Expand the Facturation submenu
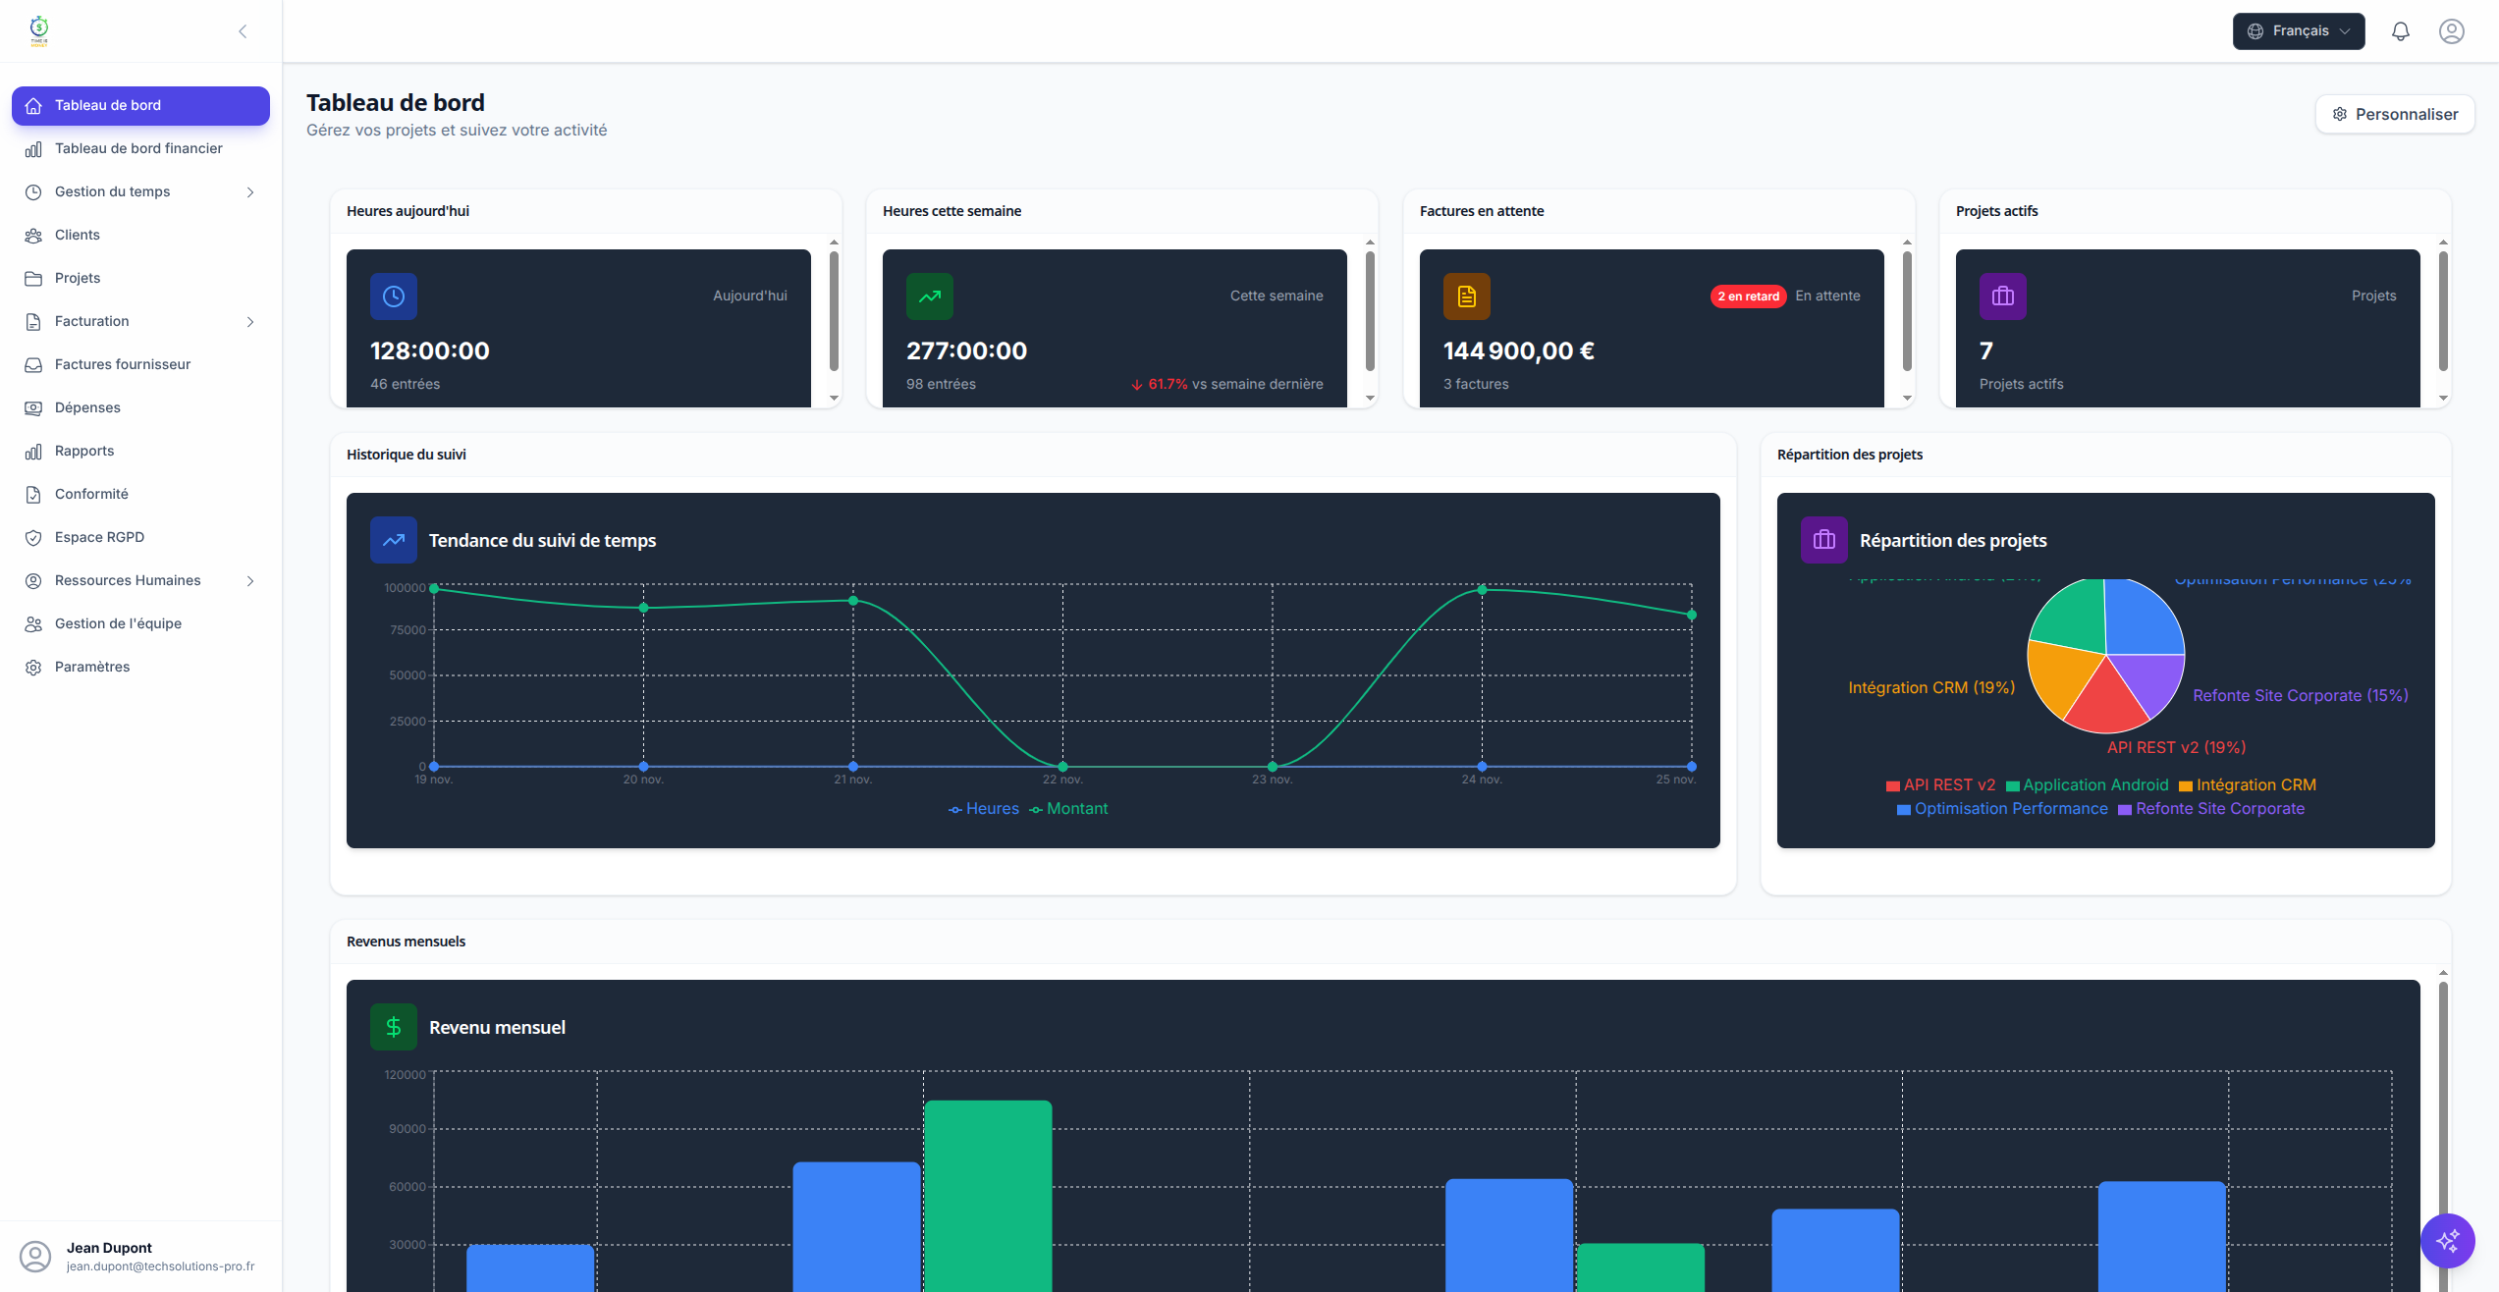 point(249,322)
